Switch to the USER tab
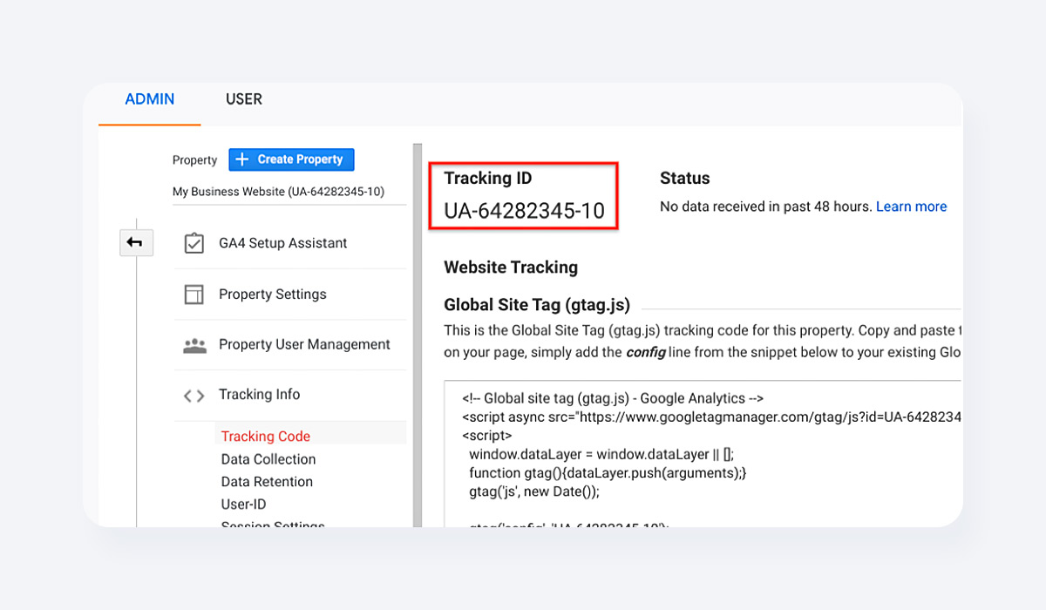 pos(244,99)
